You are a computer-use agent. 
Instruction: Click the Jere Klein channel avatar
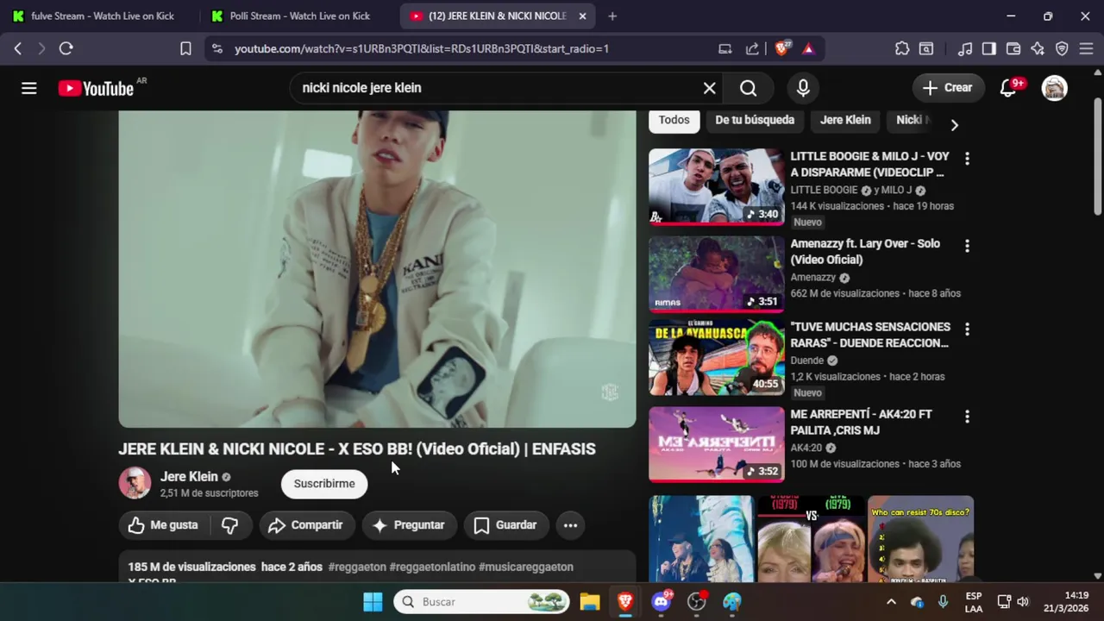[135, 483]
